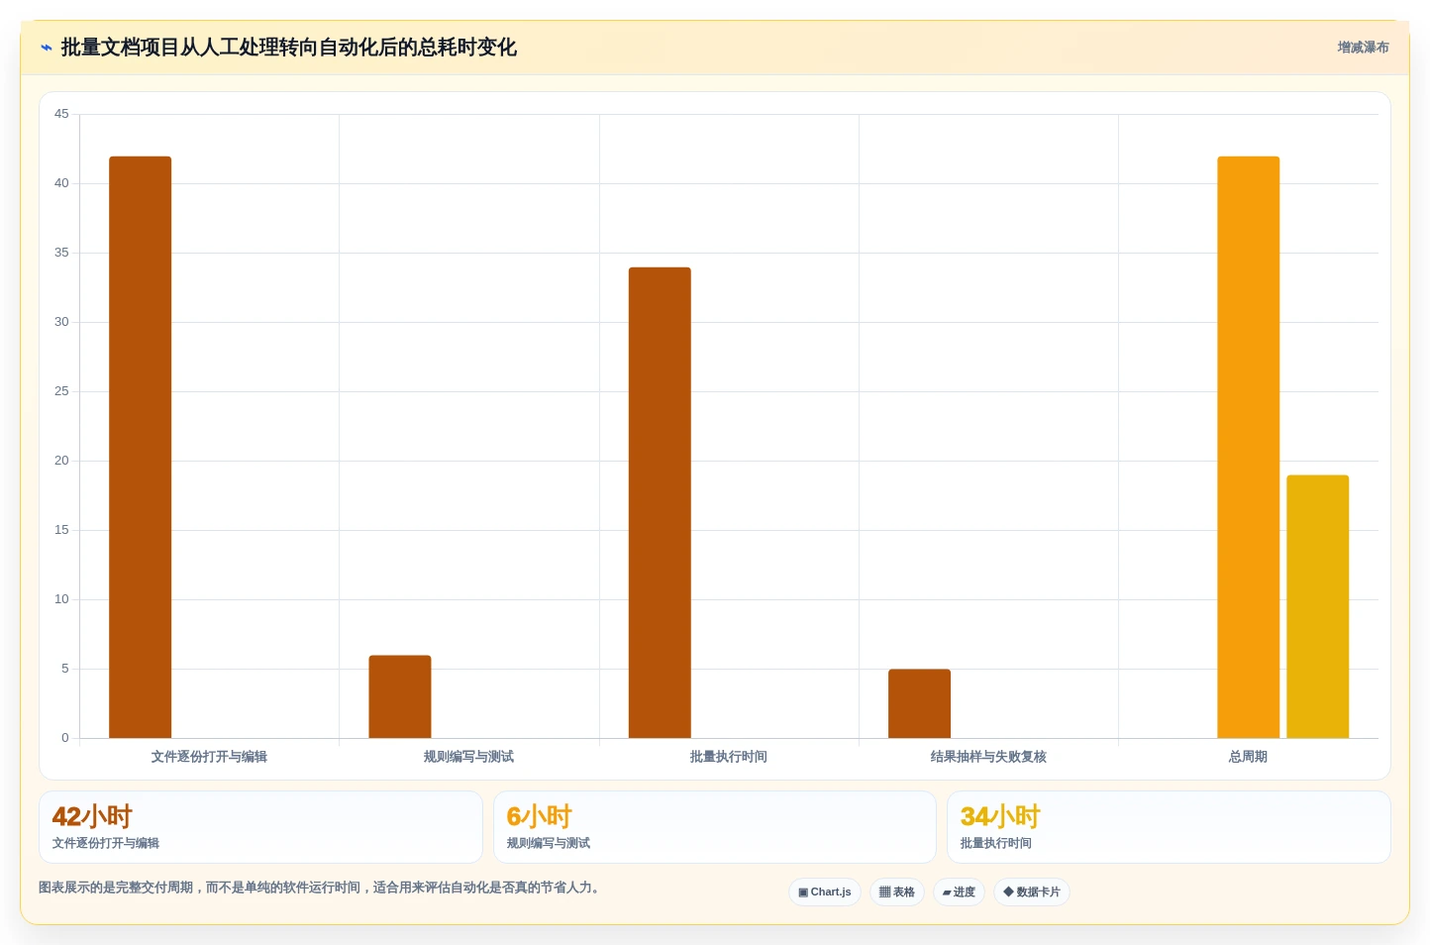Viewport: 1430px width, 945px height.
Task: Click the lightning icon beside the chart title
Action: [x=46, y=48]
